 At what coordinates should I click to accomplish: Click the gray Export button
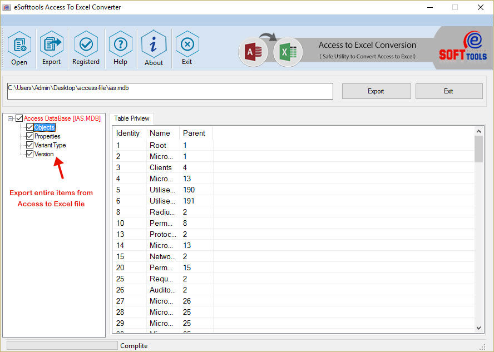click(x=376, y=91)
